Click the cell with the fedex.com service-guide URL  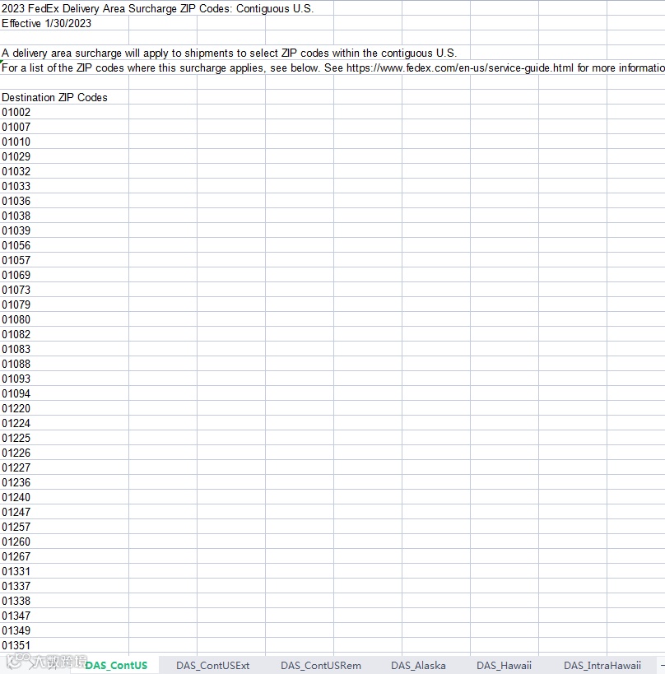point(332,68)
